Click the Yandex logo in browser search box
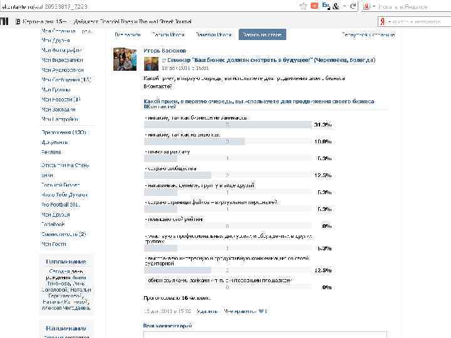This screenshot has height=338, width=451. coord(366,6)
